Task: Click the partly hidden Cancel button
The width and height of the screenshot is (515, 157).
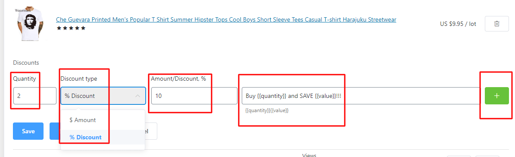Action: pyautogui.click(x=151, y=131)
